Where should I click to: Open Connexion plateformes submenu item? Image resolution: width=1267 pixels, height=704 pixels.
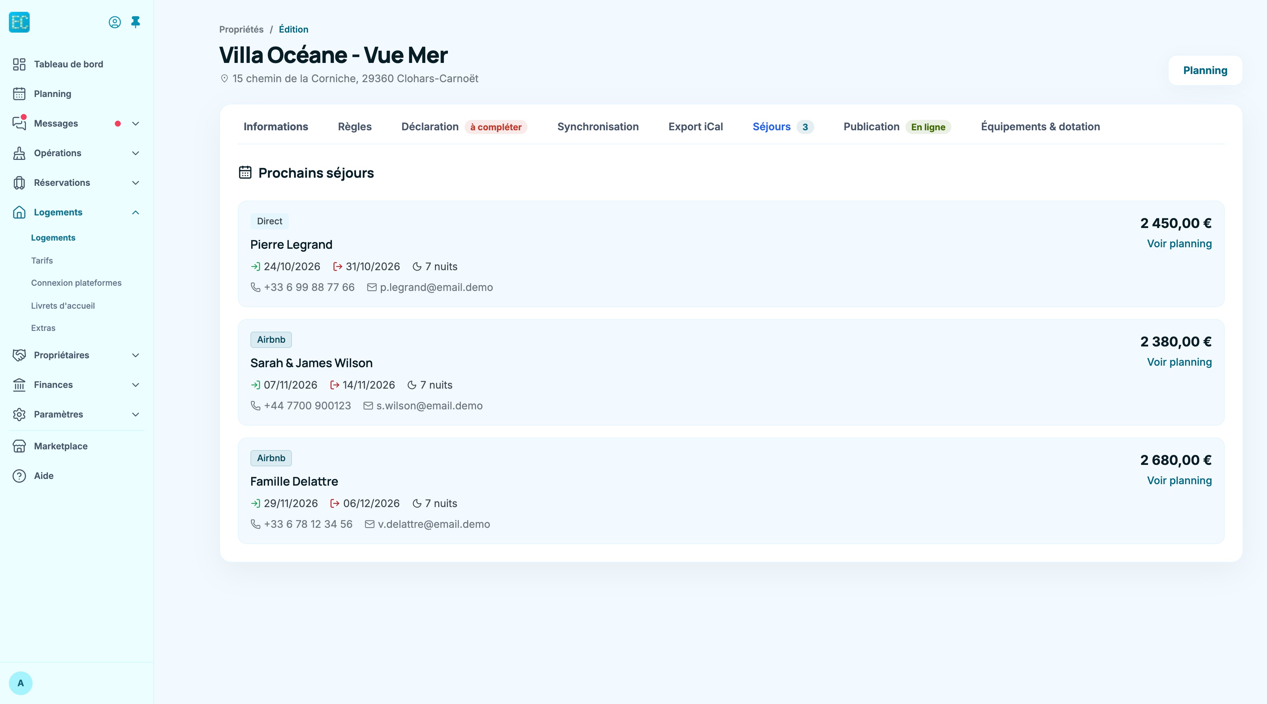click(76, 283)
